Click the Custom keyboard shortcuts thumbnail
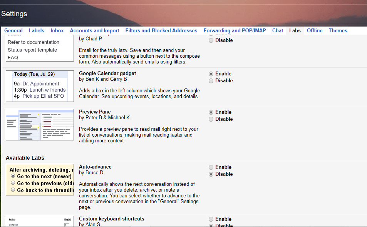This screenshot has height=227, width=367. tap(40, 221)
